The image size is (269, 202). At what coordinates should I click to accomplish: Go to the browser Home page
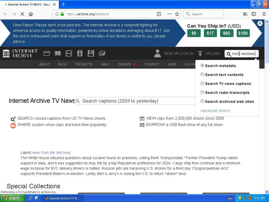31,14
